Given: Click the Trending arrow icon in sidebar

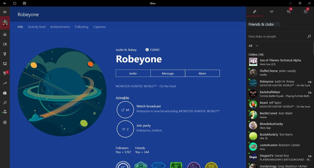Looking at the screenshot, I should 5,83.
